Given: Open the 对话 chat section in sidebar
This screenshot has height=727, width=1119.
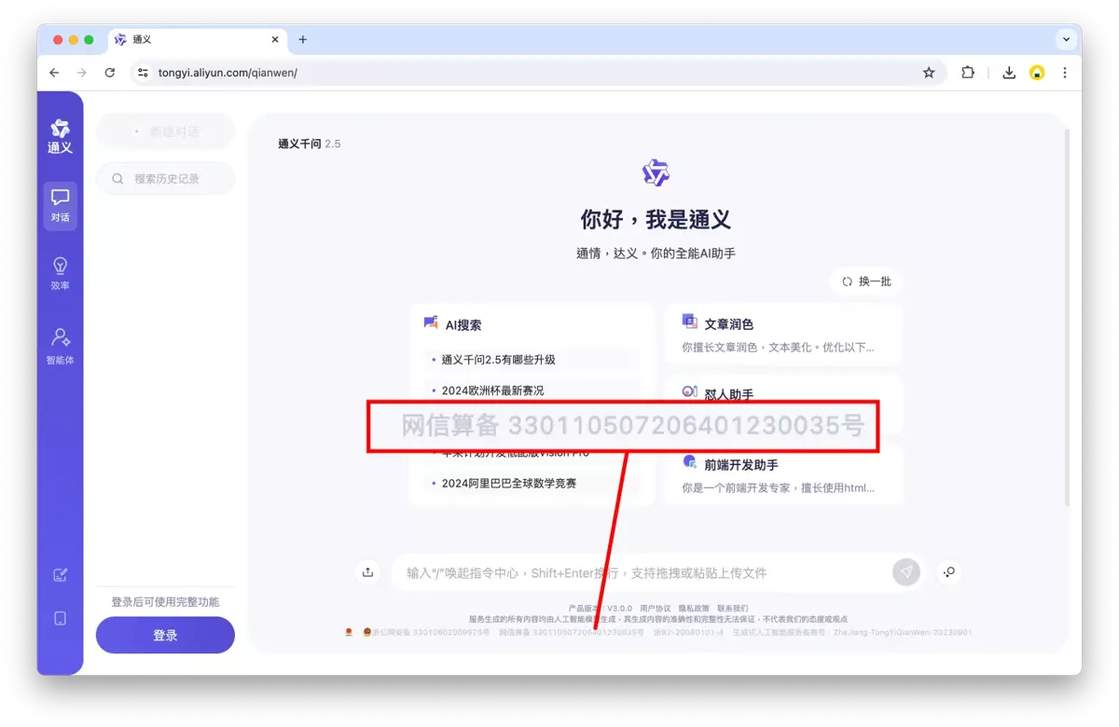Looking at the screenshot, I should click(60, 205).
